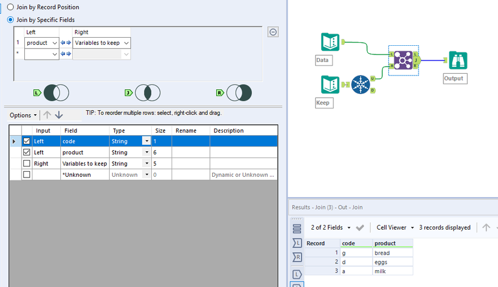Check the *Unknown field checkbox
Image resolution: width=498 pixels, height=287 pixels.
(x=27, y=175)
